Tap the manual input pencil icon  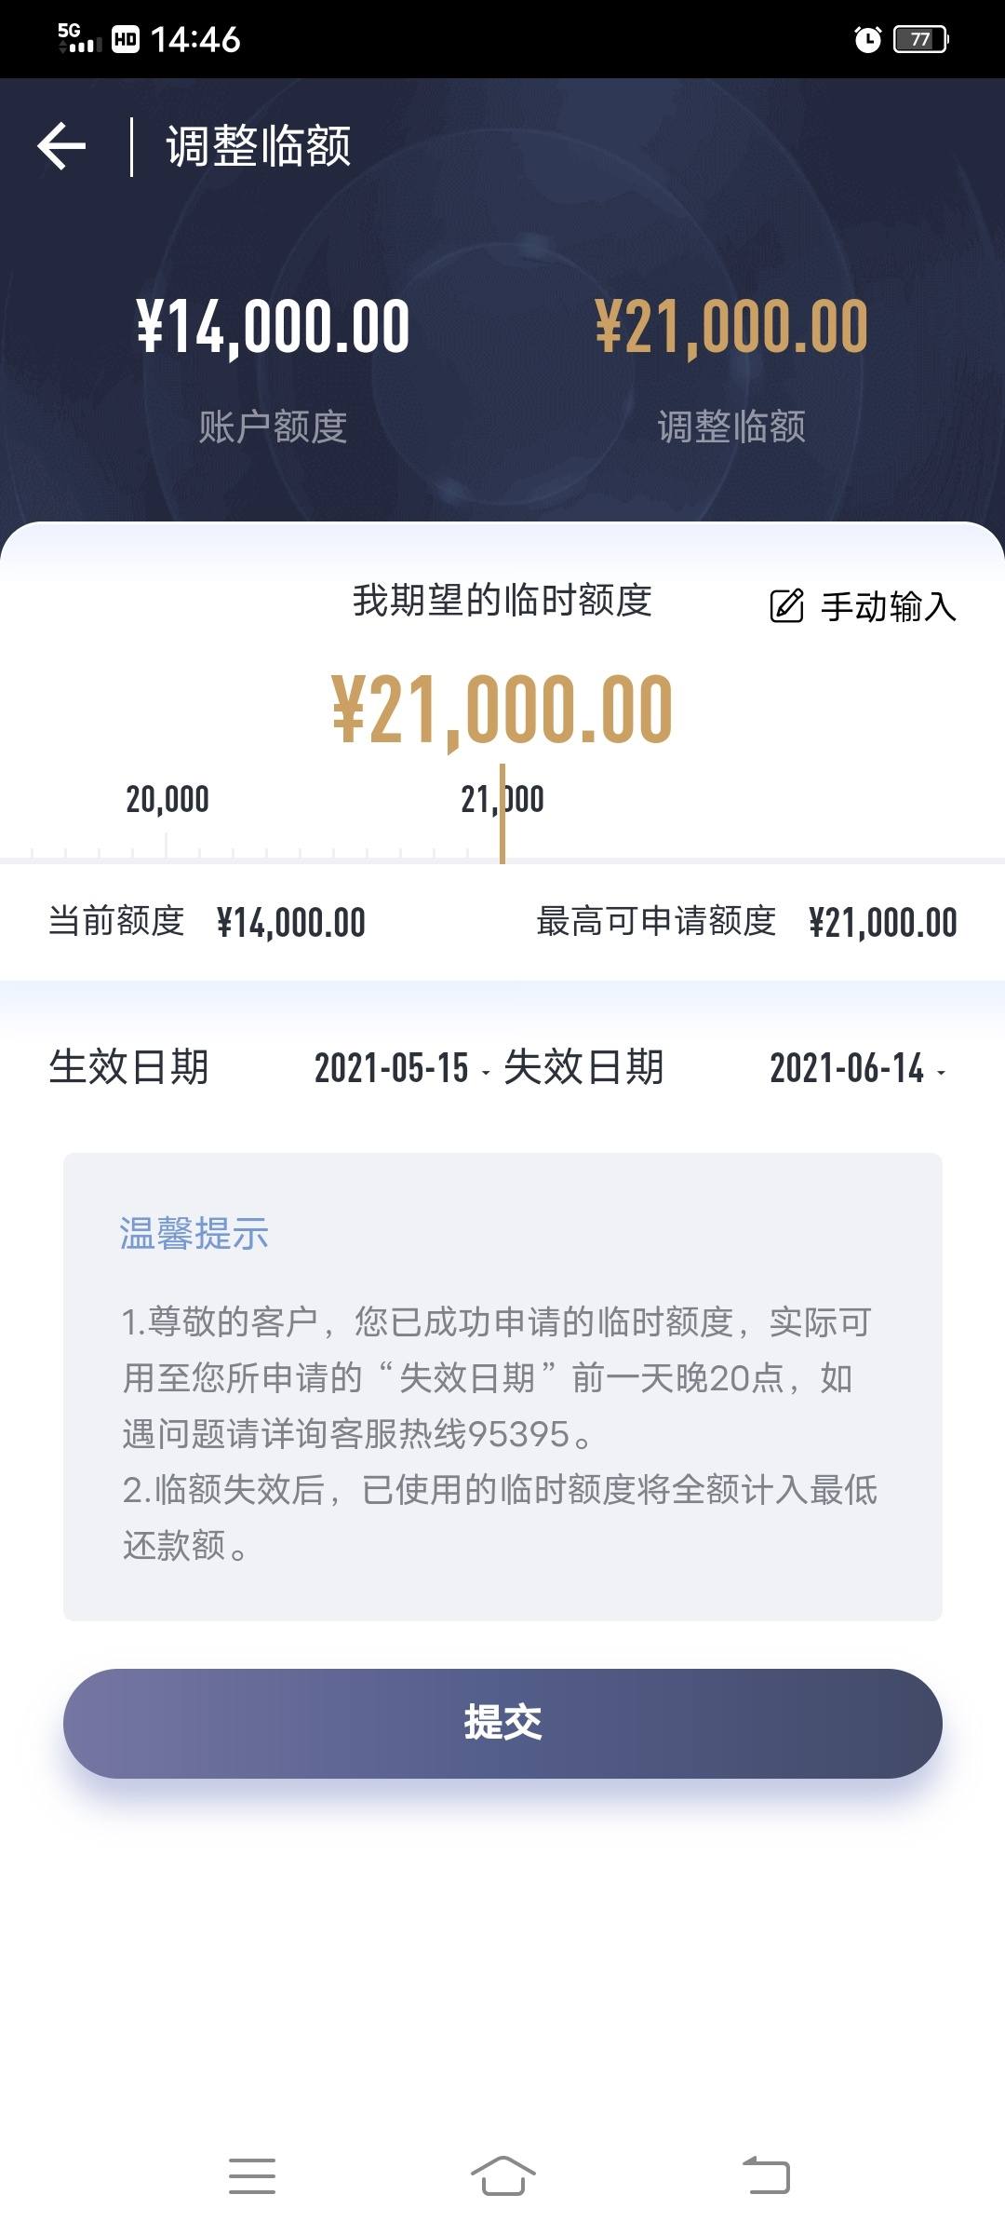786,605
